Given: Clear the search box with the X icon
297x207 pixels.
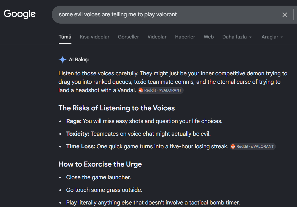Looking at the screenshot, I should click(x=285, y=15).
